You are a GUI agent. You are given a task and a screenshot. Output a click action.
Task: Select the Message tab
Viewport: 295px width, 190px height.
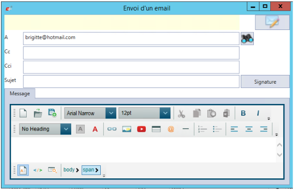(x=20, y=93)
